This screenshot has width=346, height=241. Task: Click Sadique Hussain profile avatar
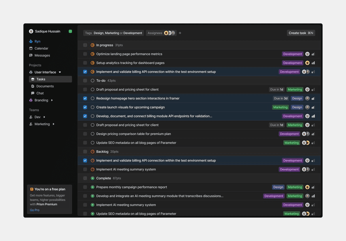click(x=31, y=31)
